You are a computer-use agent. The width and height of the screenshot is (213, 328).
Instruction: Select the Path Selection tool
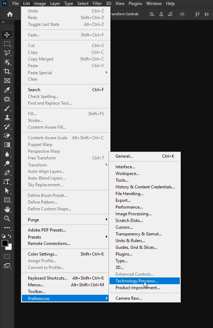(7, 191)
